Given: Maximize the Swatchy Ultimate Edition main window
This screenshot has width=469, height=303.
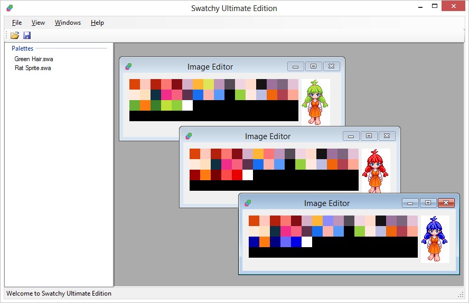Looking at the screenshot, I should click(435, 6).
